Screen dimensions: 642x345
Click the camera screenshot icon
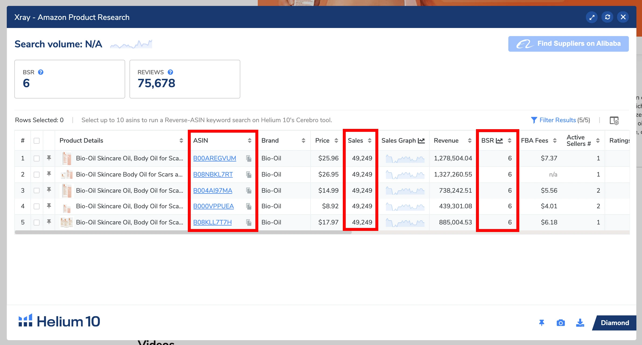(x=560, y=323)
